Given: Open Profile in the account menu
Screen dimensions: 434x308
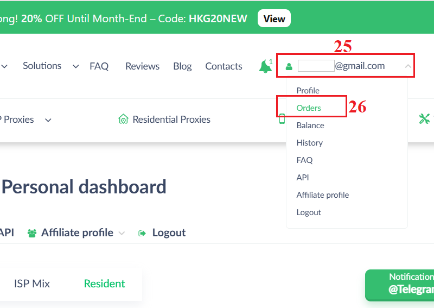Looking at the screenshot, I should coord(308,90).
